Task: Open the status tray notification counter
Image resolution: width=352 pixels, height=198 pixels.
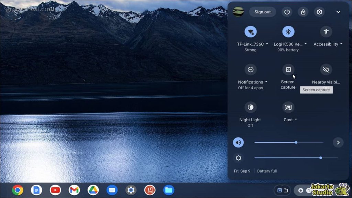Action: [x=310, y=190]
